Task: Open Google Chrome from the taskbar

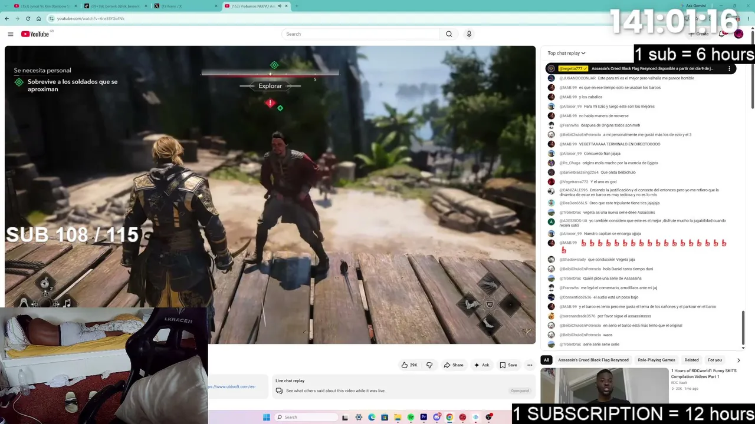Action: (449, 418)
